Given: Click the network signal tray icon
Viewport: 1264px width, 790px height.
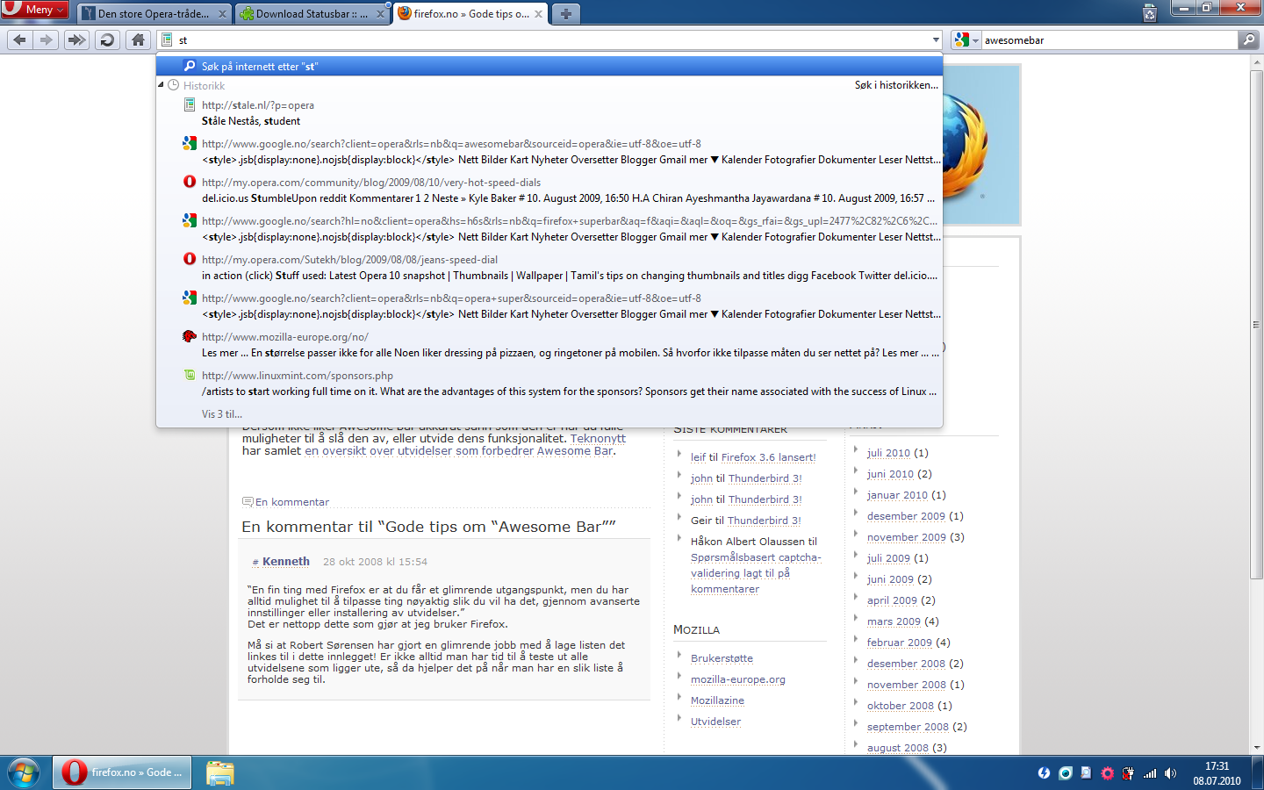Looking at the screenshot, I should pos(1150,773).
